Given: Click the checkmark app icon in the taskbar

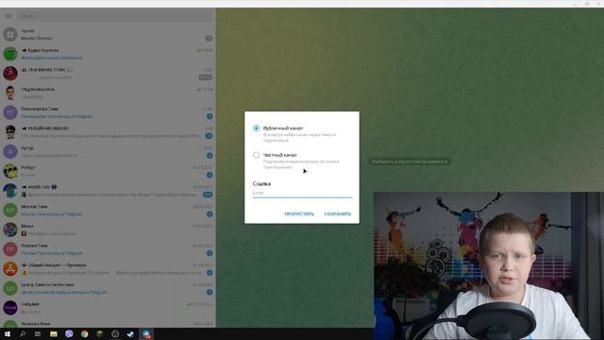Looking at the screenshot, I should 130,333.
